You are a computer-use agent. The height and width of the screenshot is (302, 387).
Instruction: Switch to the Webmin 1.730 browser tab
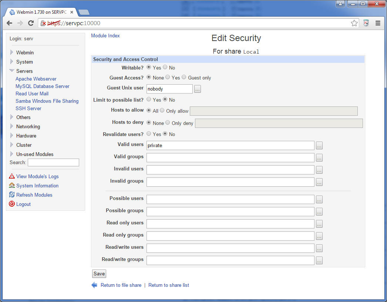pos(41,12)
